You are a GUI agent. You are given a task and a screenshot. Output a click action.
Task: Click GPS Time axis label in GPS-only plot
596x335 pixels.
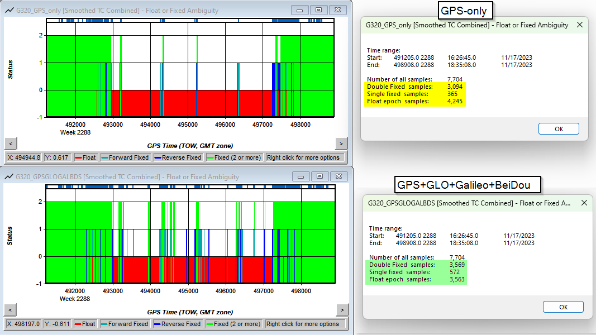coord(190,146)
